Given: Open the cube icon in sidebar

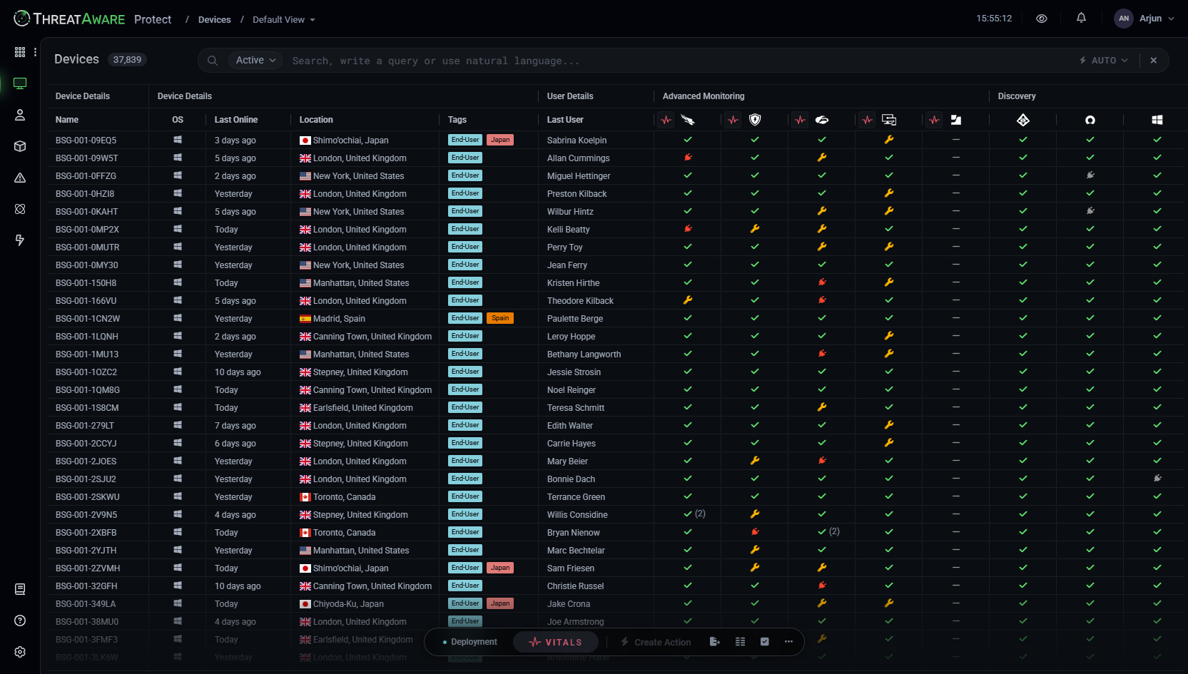Looking at the screenshot, I should (20, 146).
